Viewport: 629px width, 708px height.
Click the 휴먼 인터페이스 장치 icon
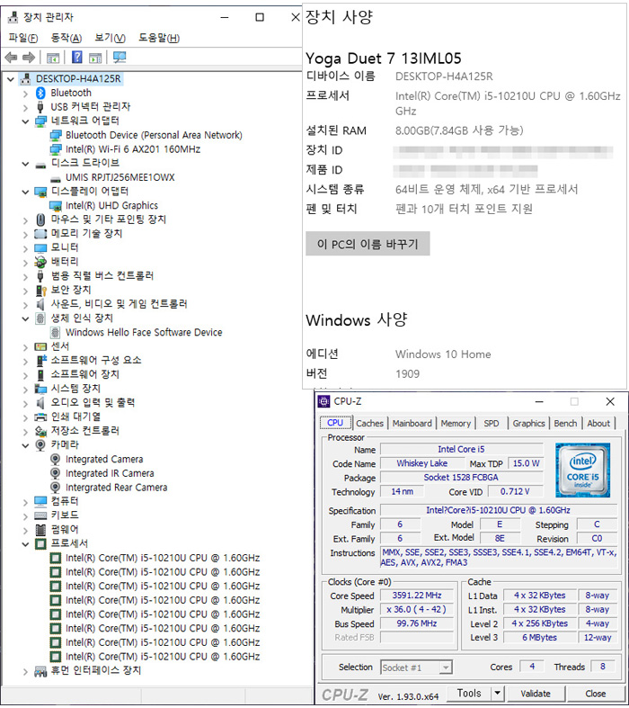[x=40, y=671]
